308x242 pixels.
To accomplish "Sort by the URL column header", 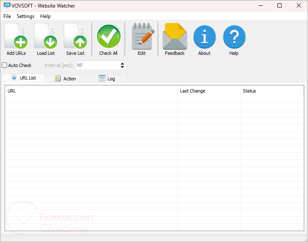I will tap(91, 91).
